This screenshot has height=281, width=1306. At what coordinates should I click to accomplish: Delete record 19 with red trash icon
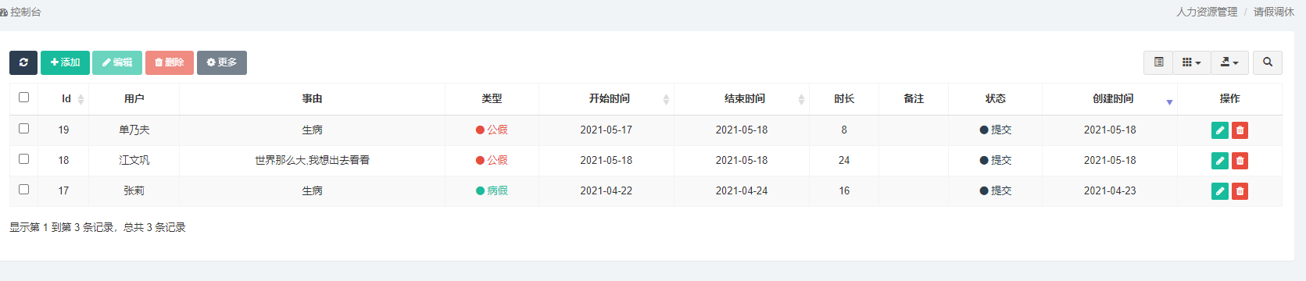click(x=1240, y=130)
